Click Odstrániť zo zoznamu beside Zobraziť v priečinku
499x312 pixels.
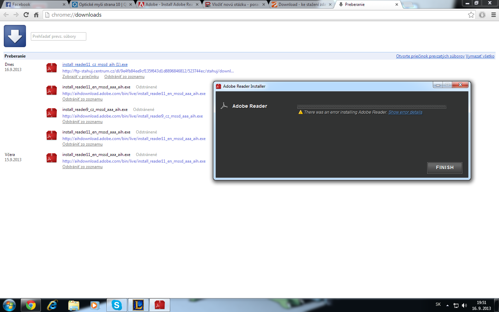pyautogui.click(x=124, y=77)
